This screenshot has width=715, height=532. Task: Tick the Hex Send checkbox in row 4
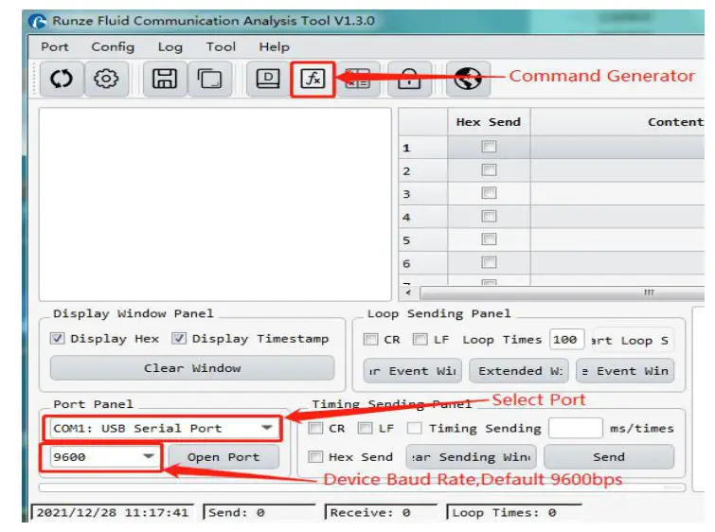tap(489, 216)
